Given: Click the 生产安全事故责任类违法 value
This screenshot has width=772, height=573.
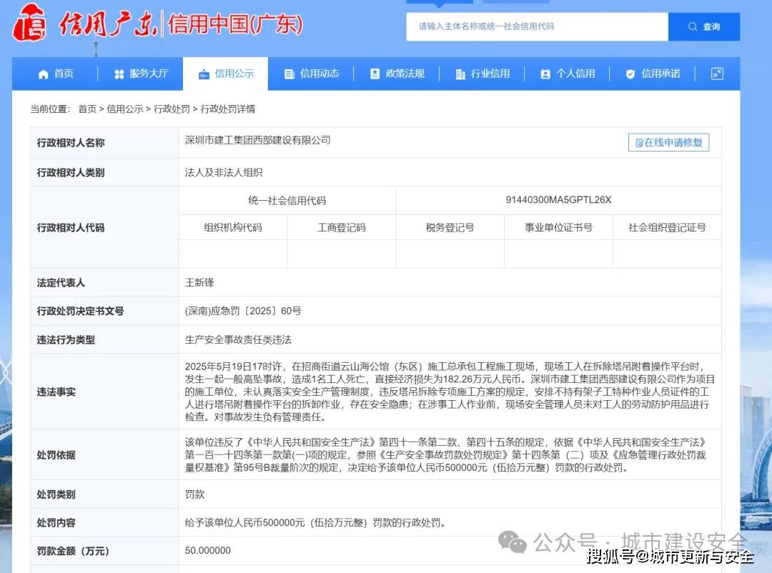Looking at the screenshot, I should coord(238,339).
